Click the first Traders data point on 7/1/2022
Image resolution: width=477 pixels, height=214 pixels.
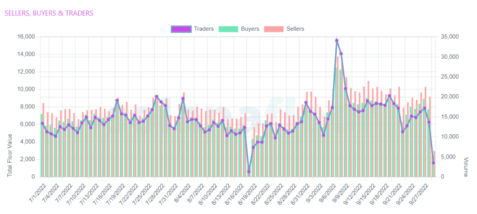point(42,124)
